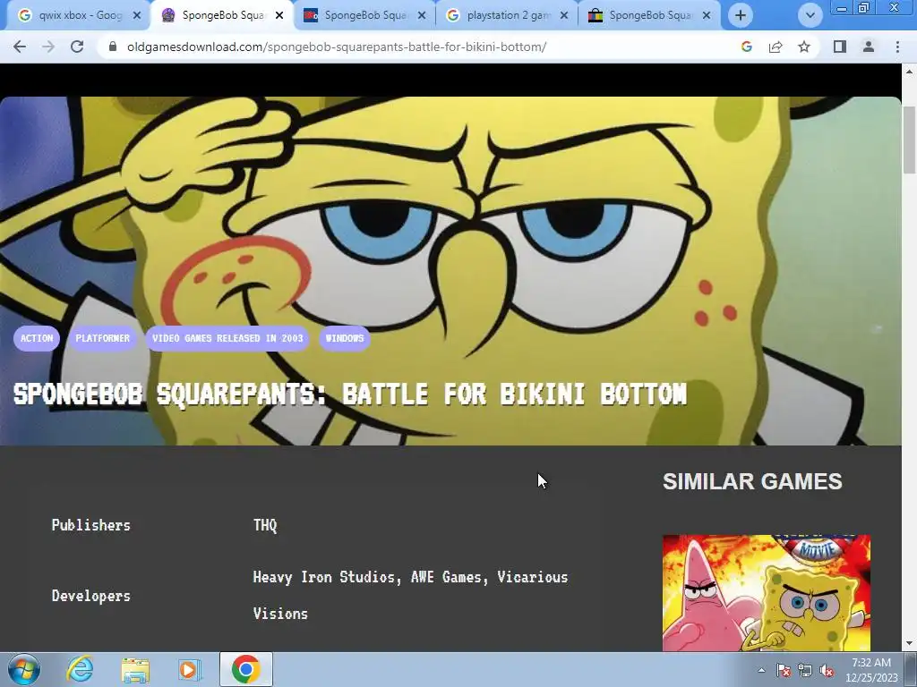Click the Google icon in address bar
917x687 pixels.
point(746,47)
